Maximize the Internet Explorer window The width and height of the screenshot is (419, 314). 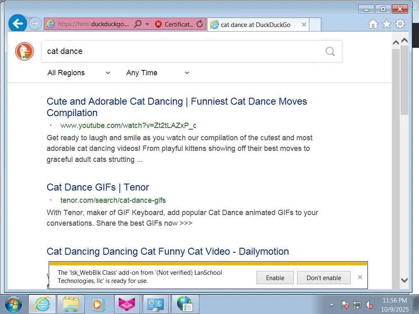coord(383,9)
